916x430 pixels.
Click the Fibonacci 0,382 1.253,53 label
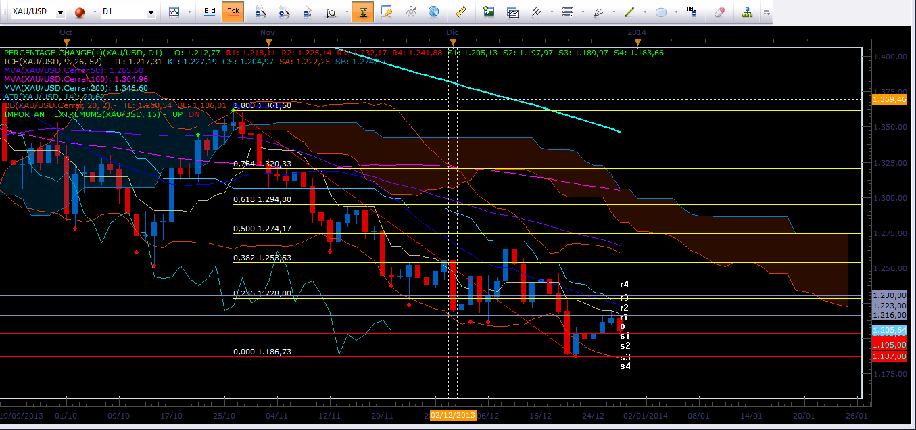click(x=262, y=258)
